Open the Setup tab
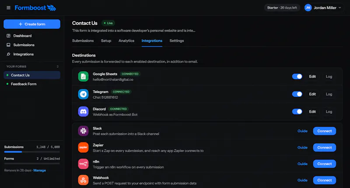Image resolution: width=350 pixels, height=188 pixels. click(106, 41)
